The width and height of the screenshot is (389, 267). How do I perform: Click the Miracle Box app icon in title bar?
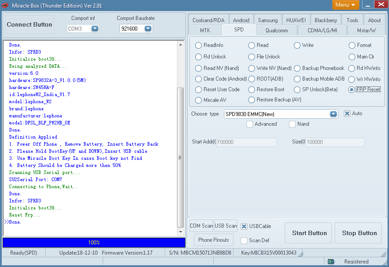coord(5,5)
